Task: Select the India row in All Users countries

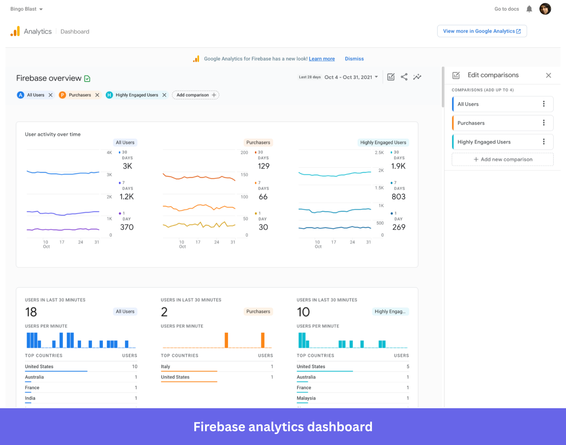Action: click(81, 398)
